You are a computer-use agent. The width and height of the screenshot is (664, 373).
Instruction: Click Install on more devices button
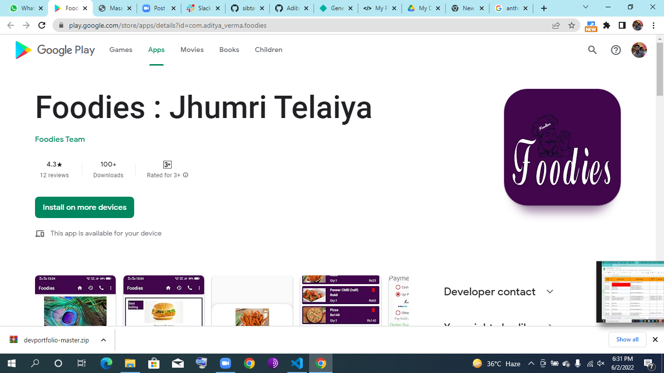[x=85, y=207]
